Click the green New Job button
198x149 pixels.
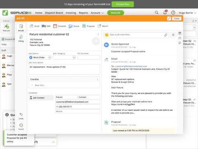pos(115,13)
